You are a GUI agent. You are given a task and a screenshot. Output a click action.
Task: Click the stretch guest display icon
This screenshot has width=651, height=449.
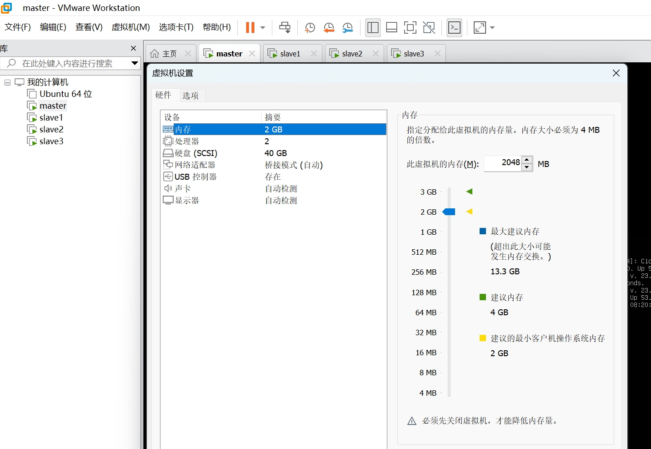480,27
